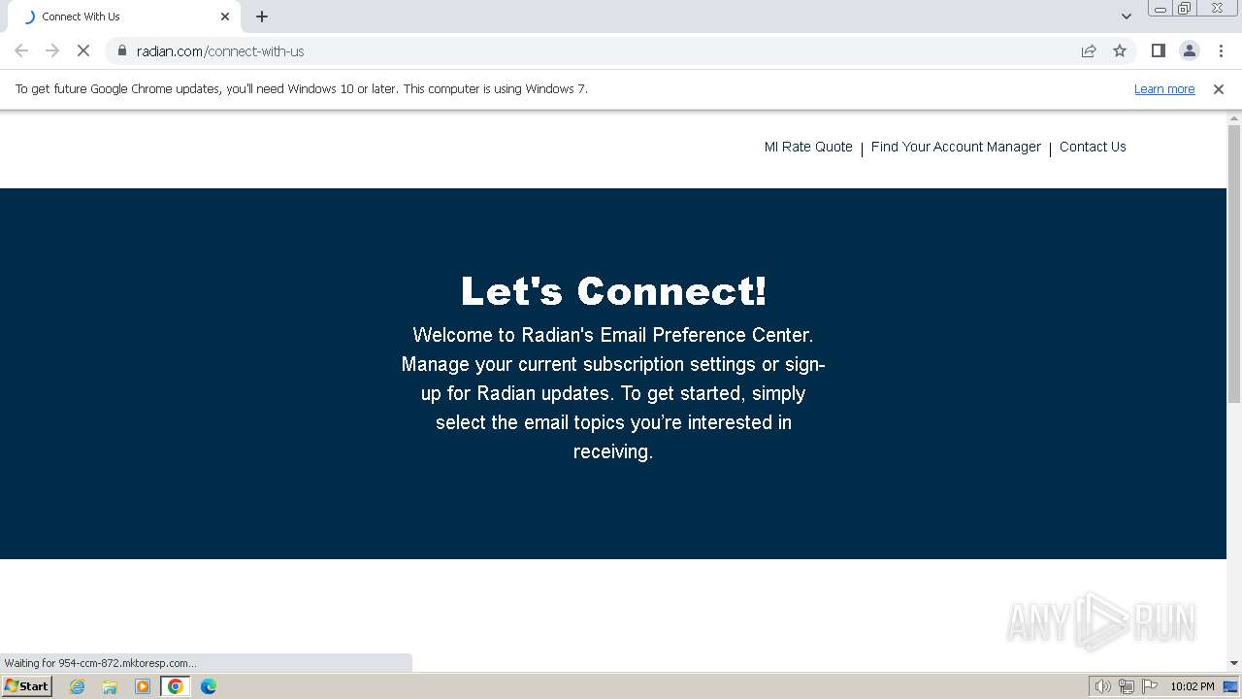Screen dimensions: 1242x699
Task: Open a new tab
Action: 262,17
